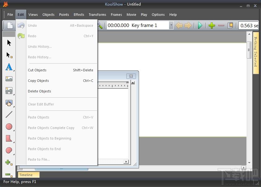This screenshot has width=261, height=187.
Task: Open the Effects menu
Action: [x=79, y=15]
